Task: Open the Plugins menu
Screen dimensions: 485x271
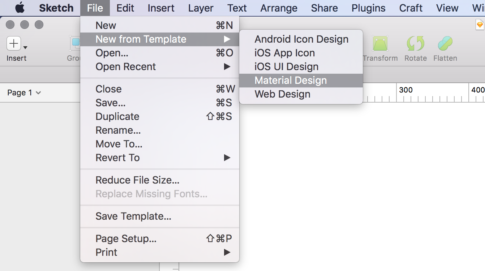Action: pyautogui.click(x=369, y=8)
